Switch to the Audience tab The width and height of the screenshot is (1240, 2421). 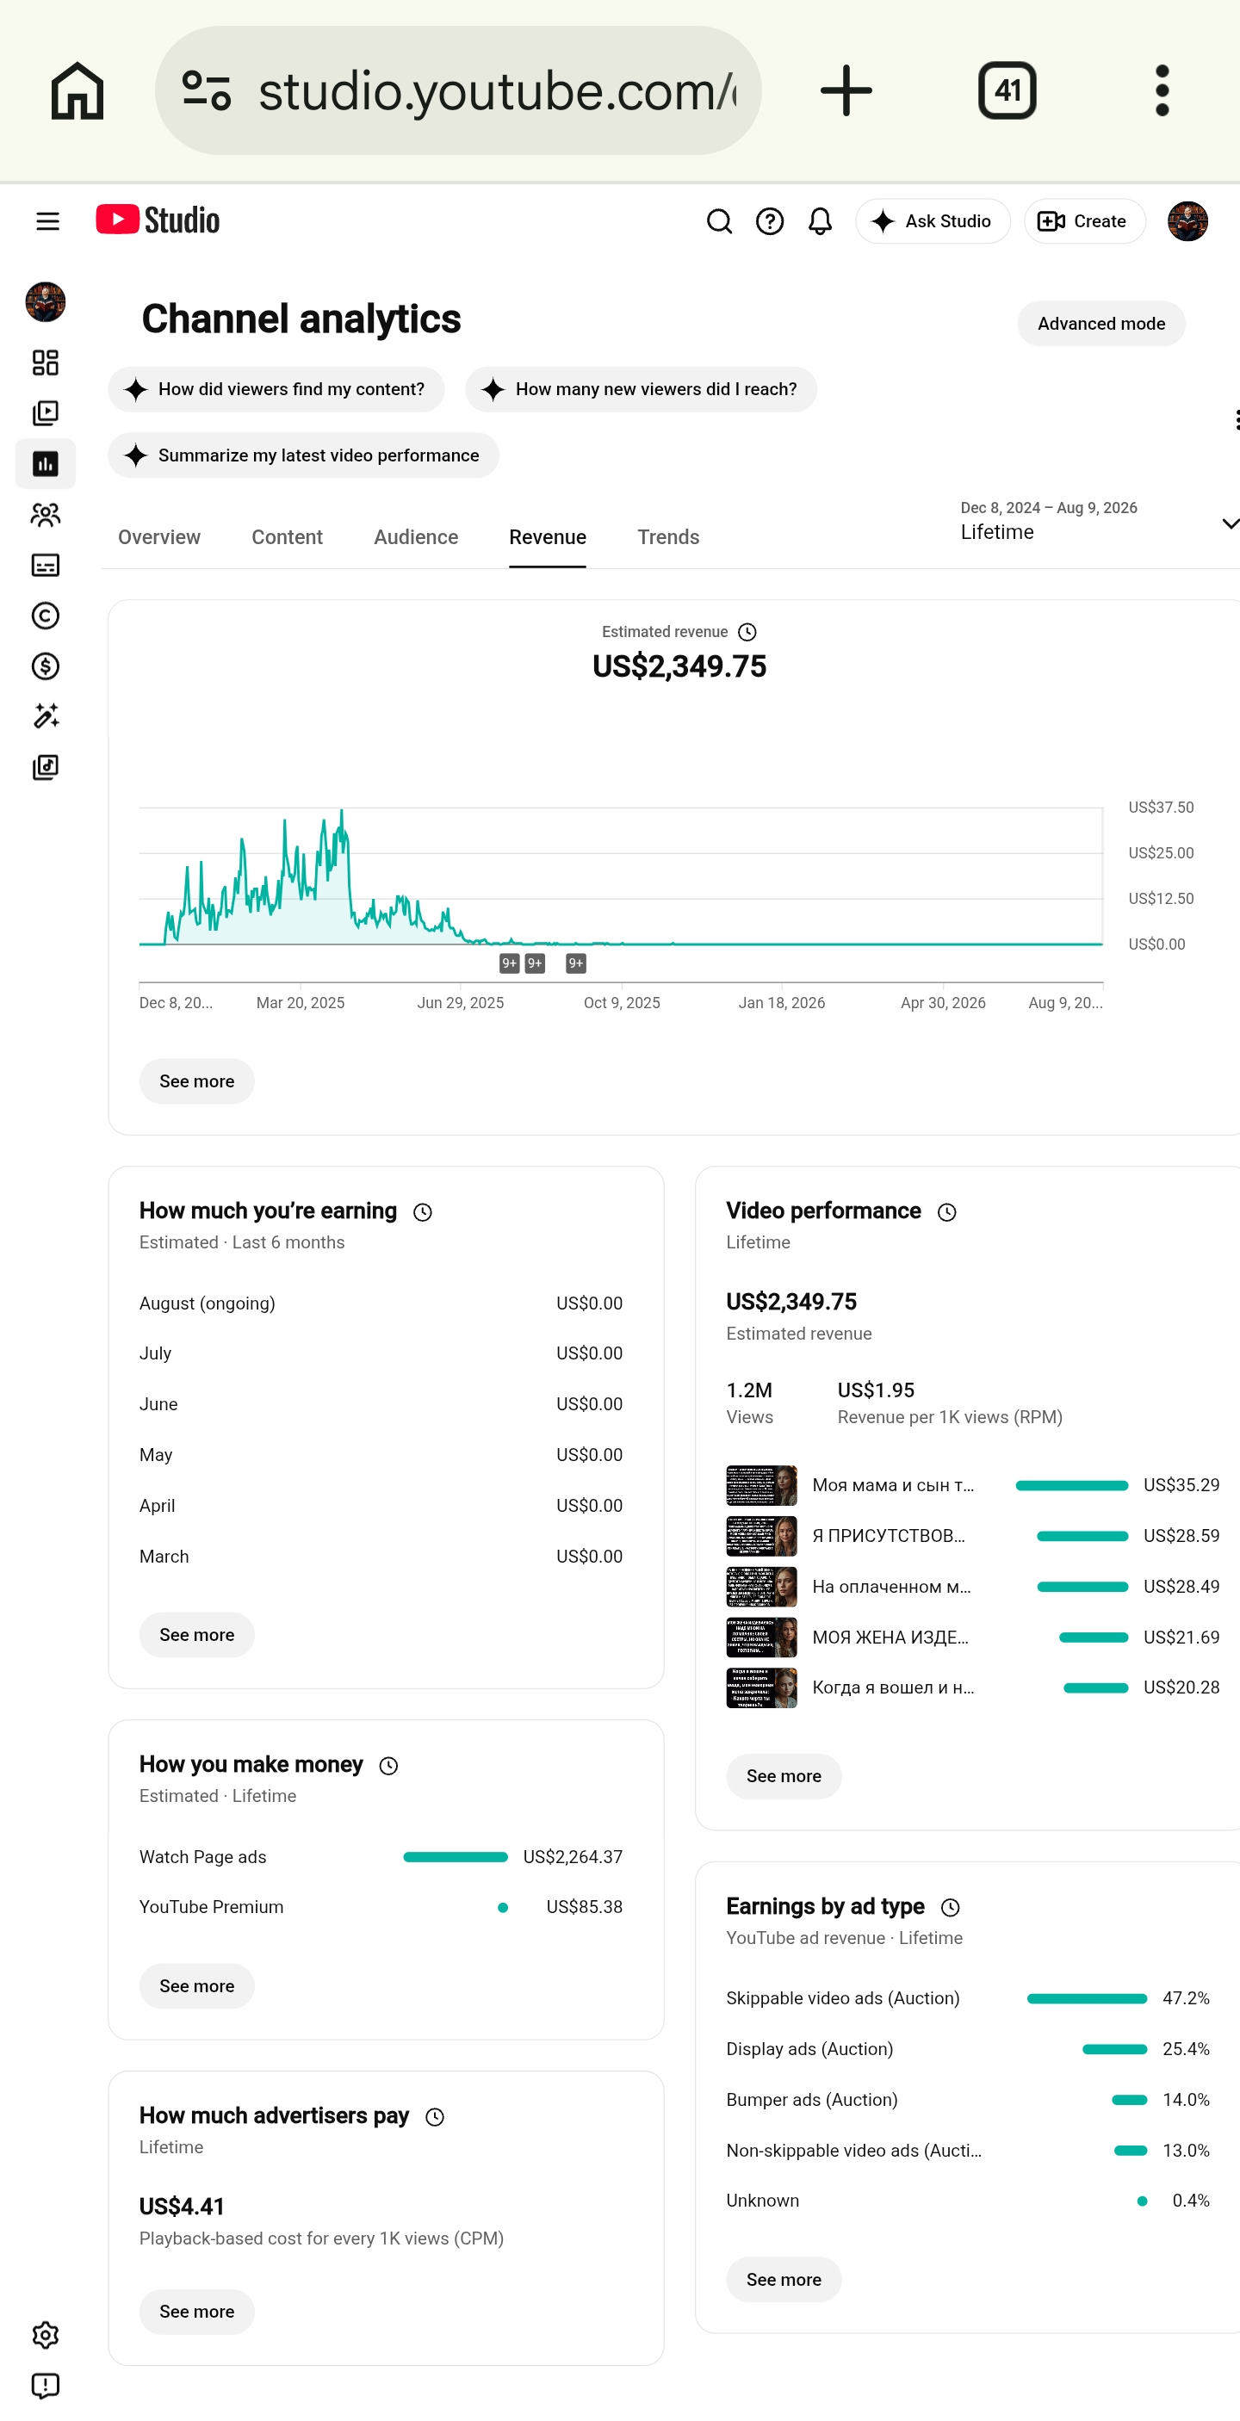416,536
